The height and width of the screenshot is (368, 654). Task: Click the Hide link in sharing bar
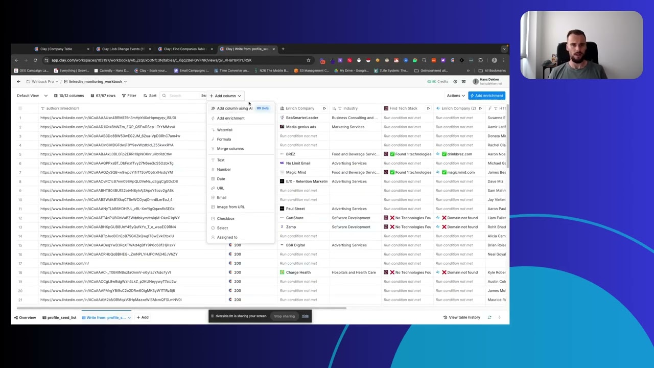point(305,316)
